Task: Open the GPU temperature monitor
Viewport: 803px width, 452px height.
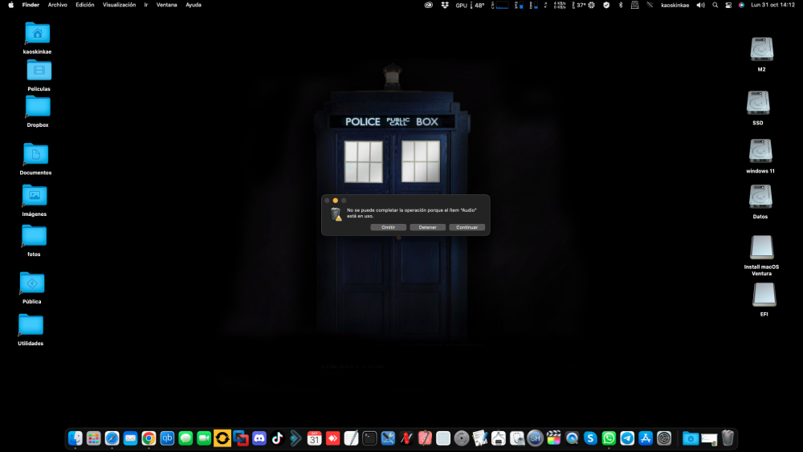Action: pyautogui.click(x=470, y=5)
